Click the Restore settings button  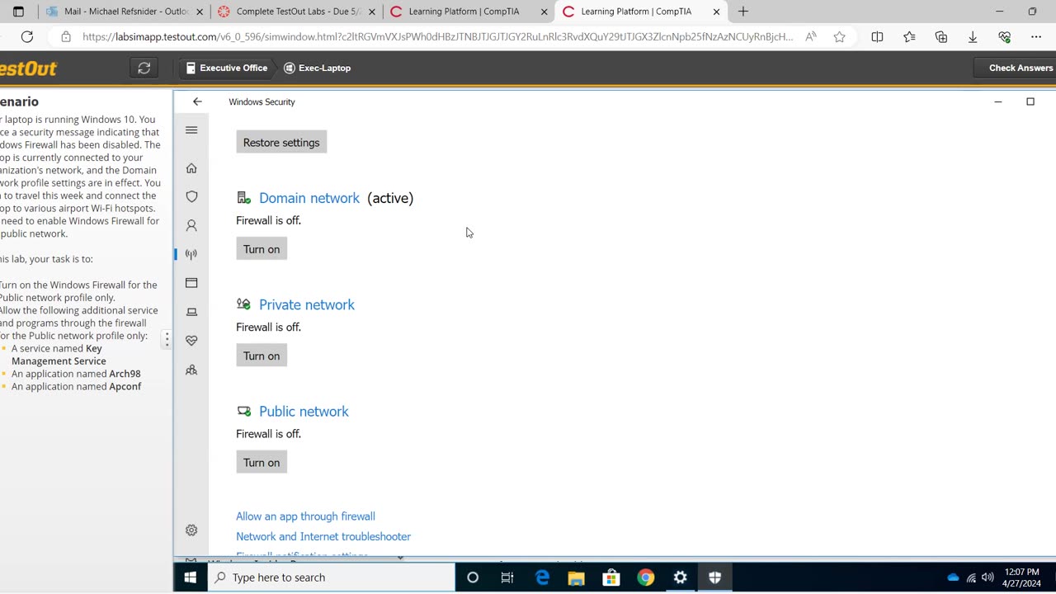[x=281, y=142]
